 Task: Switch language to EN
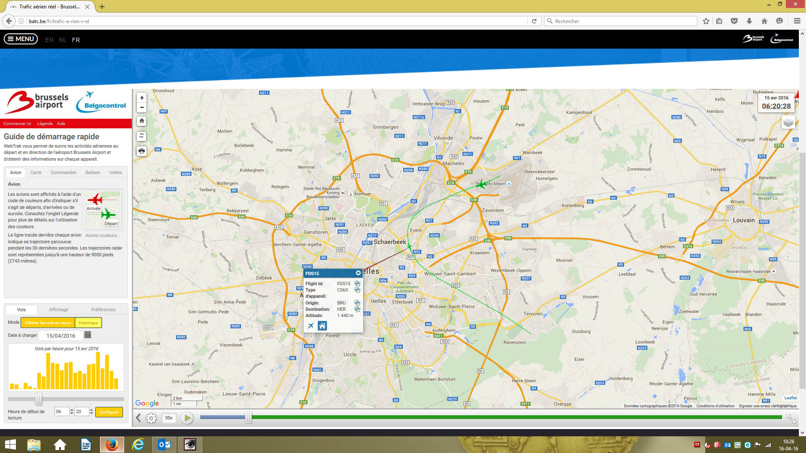pyautogui.click(x=49, y=40)
